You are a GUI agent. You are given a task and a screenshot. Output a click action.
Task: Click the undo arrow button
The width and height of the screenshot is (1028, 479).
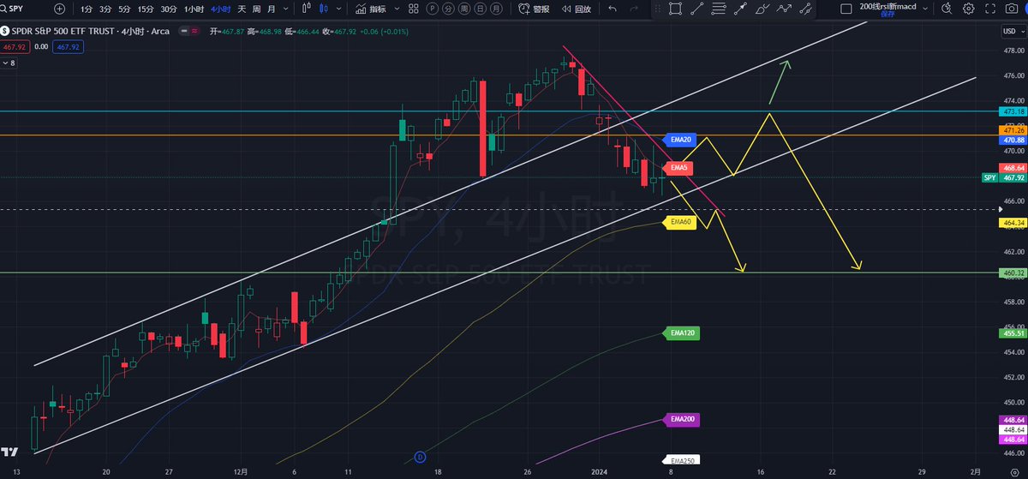click(612, 9)
